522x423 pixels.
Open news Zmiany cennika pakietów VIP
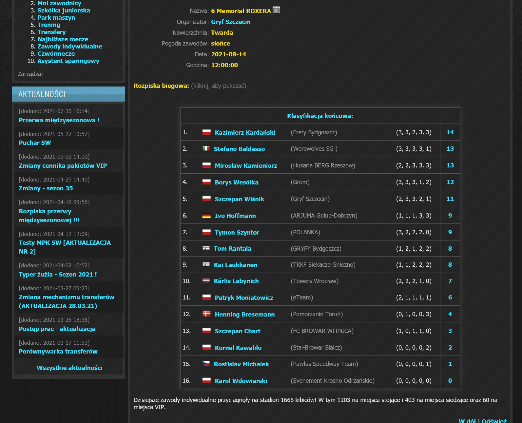[x=63, y=166]
